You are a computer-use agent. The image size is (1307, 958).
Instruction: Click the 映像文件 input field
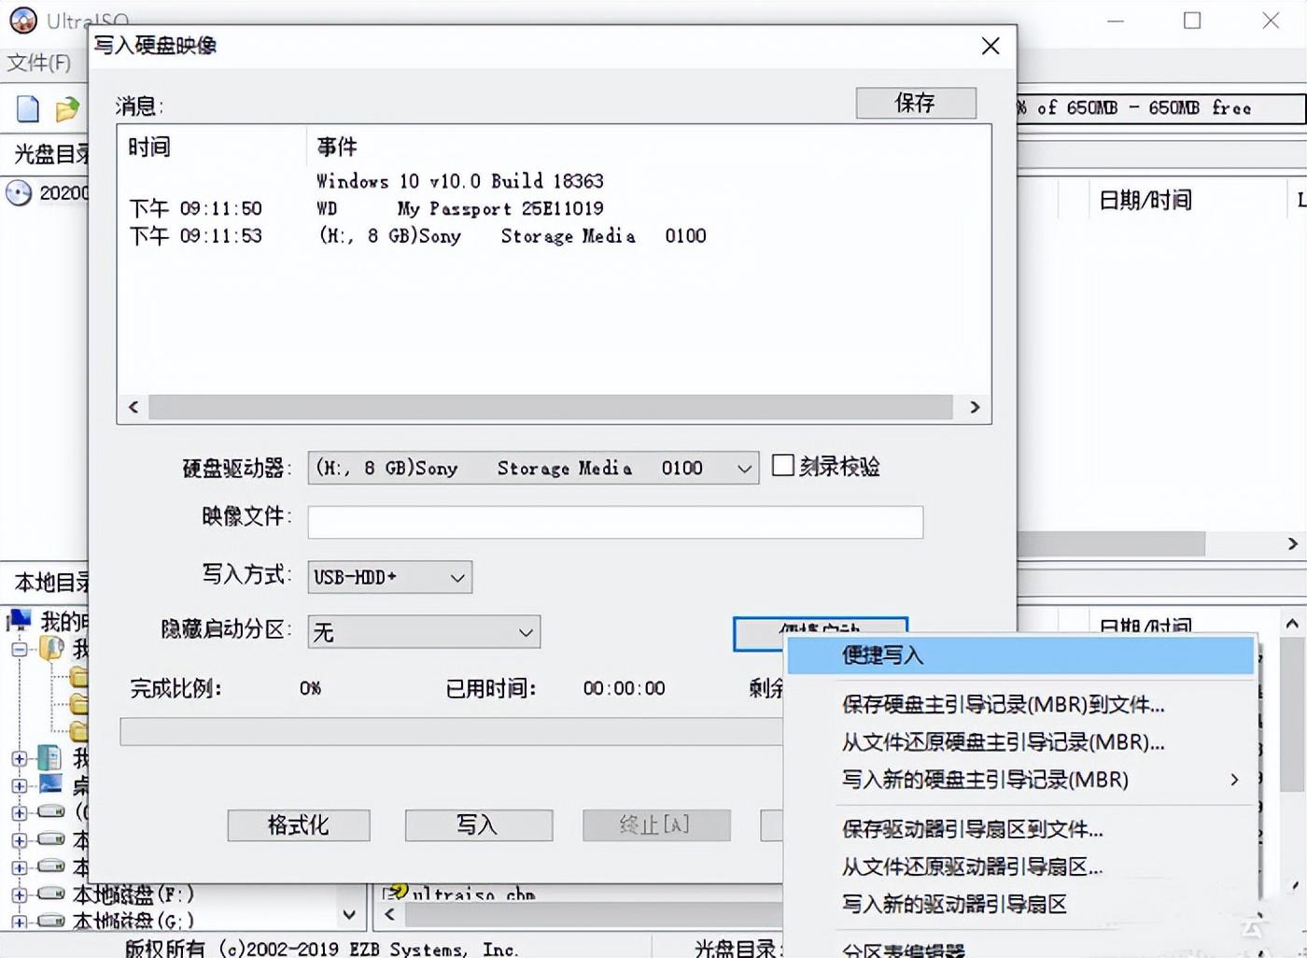point(615,522)
